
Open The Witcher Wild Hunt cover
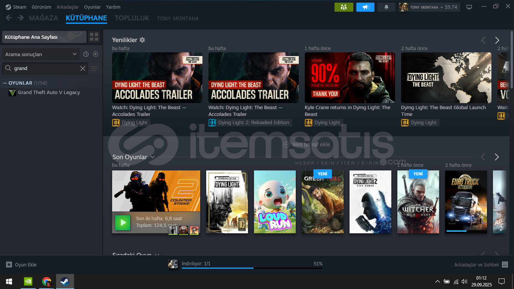418,202
